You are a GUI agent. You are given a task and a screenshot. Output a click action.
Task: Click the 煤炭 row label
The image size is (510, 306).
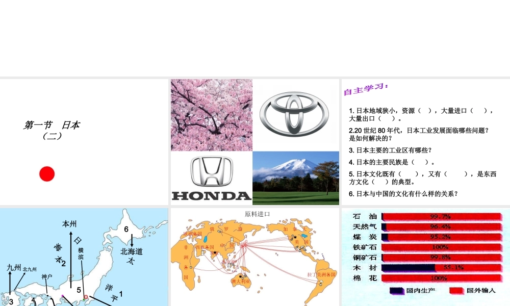click(x=365, y=237)
